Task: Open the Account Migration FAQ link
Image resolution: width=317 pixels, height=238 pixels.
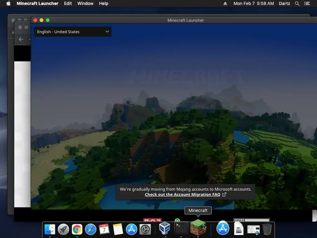Action: tap(182, 195)
